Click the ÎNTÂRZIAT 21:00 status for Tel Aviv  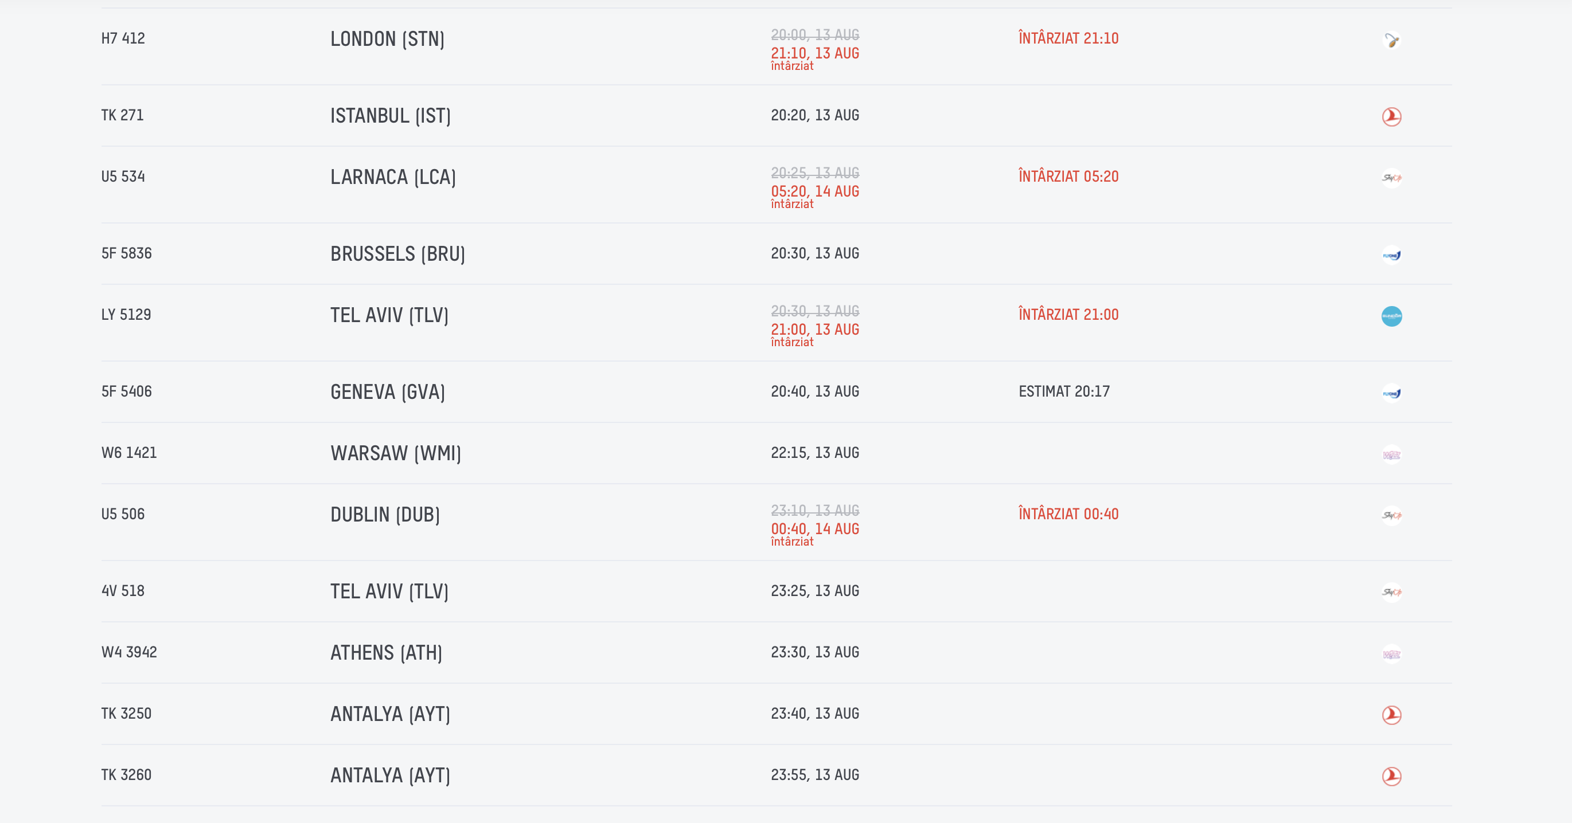[1068, 315]
